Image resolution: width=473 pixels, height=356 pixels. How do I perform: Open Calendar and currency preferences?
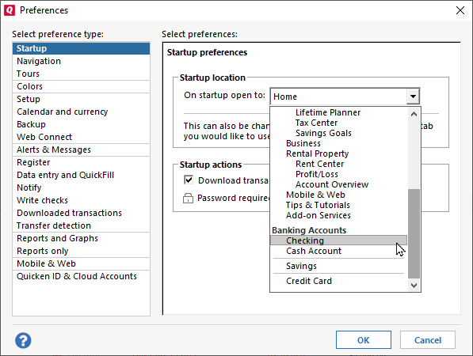point(81,112)
